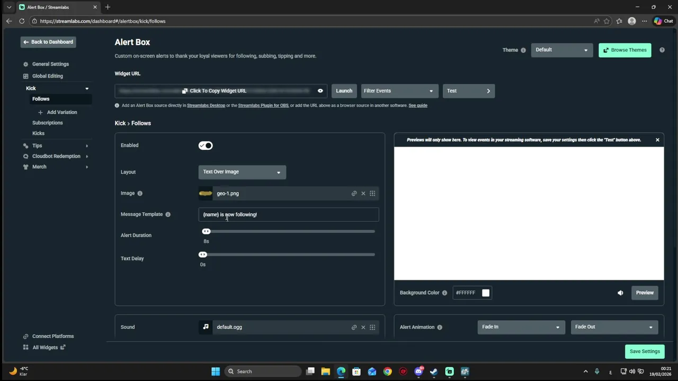
Task: Open Kicks under Kick
Action: pos(38,133)
